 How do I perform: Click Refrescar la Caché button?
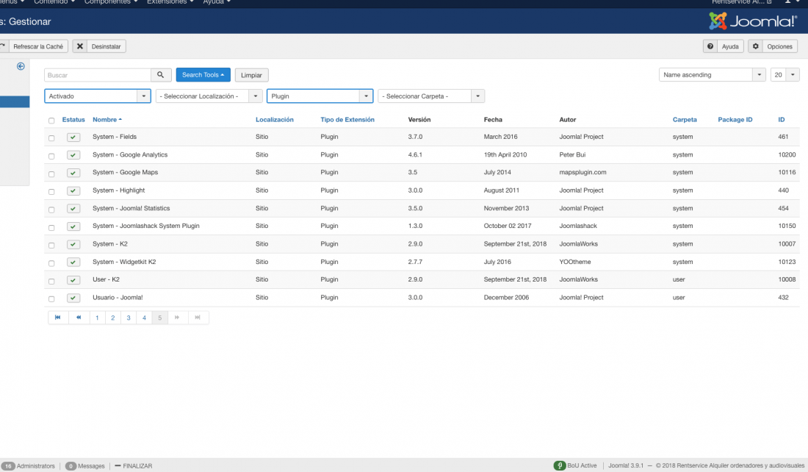tap(34, 46)
